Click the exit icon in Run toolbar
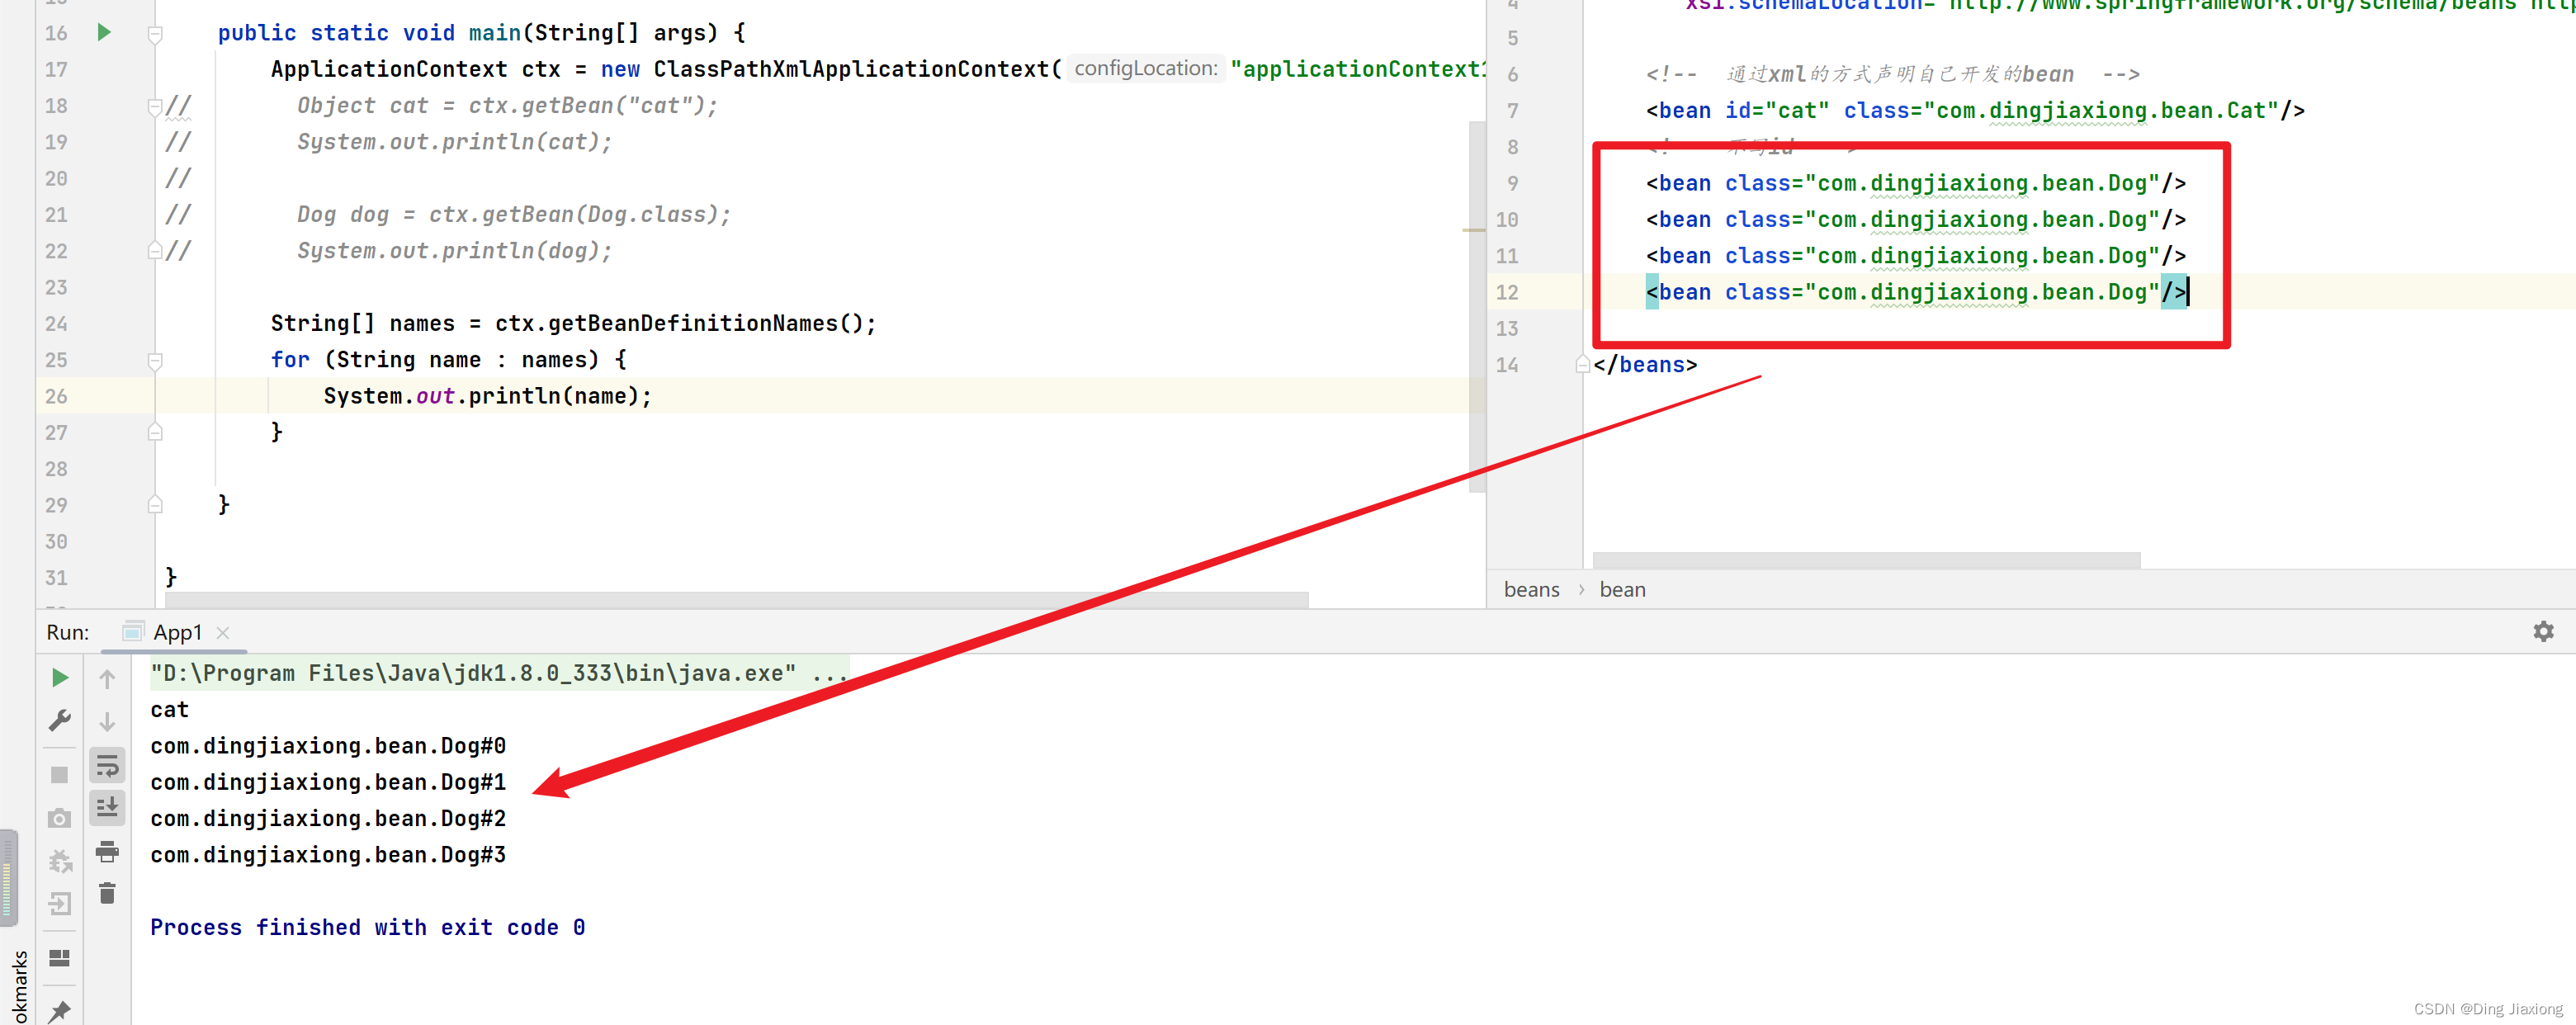Viewport: 2576px width, 1025px height. pos(60,904)
